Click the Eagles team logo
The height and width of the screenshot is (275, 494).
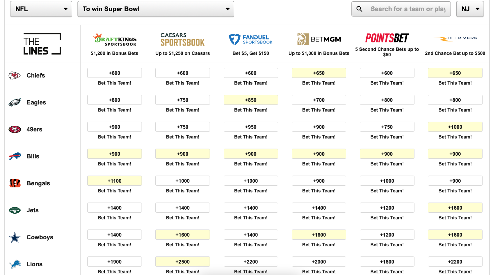coord(15,102)
